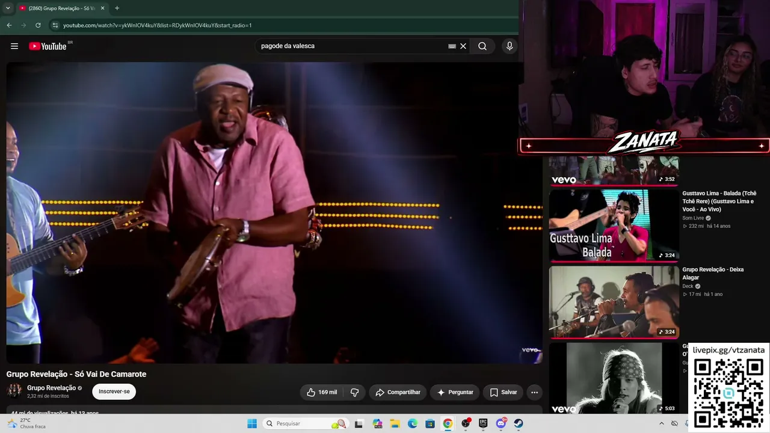Switch to the Grupo Revelação browser tab
The height and width of the screenshot is (433, 770).
tap(62, 8)
